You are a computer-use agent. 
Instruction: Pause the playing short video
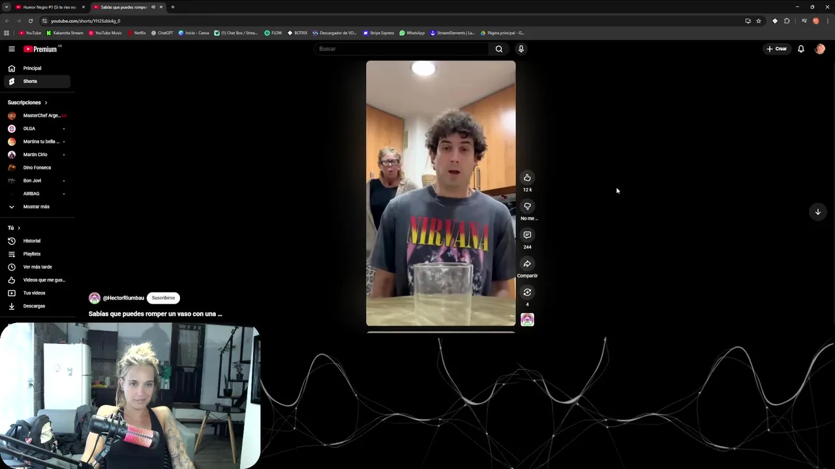440,193
